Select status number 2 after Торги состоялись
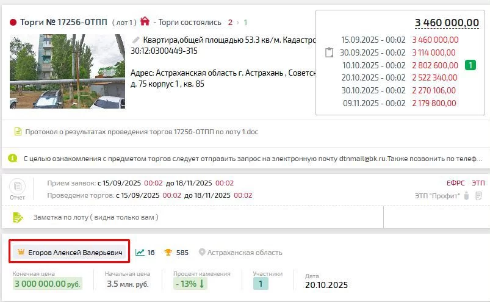This screenshot has width=490, height=302. coord(230,23)
